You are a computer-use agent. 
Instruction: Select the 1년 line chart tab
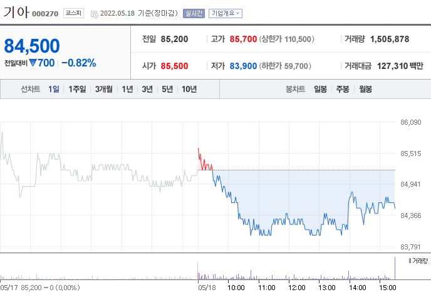tap(127, 89)
